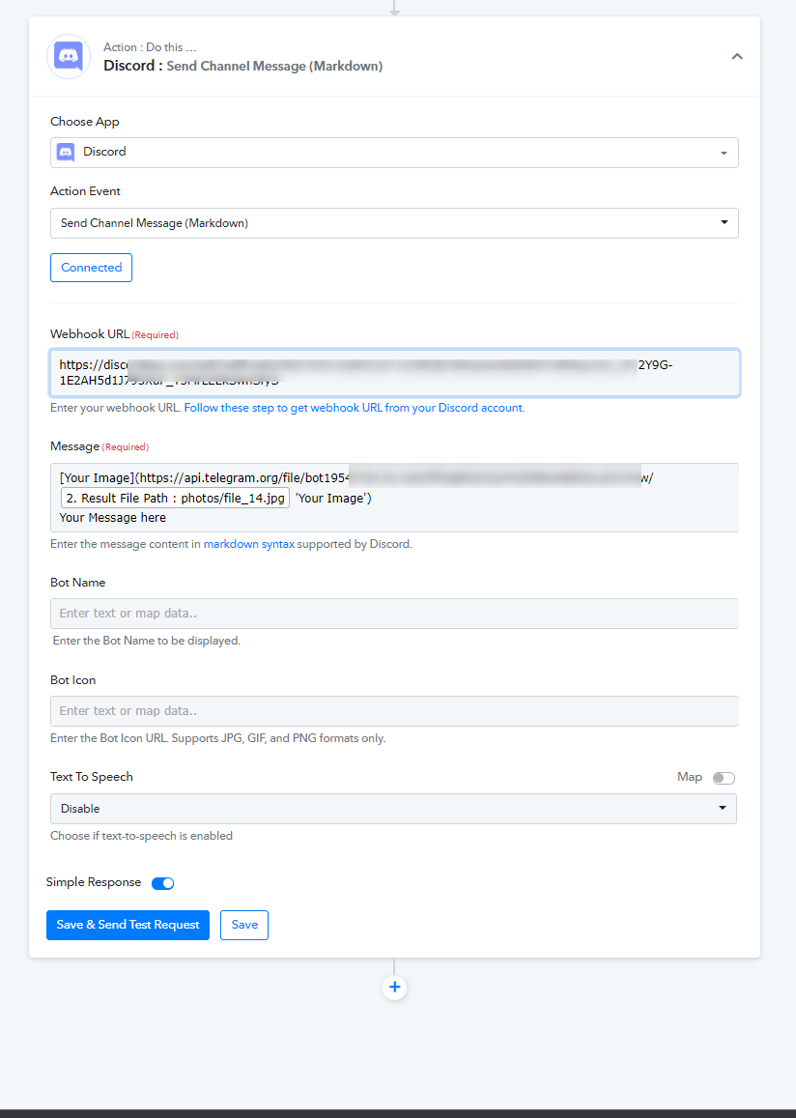The height and width of the screenshot is (1118, 796).
Task: Select the Result File Path mapped tag
Action: [175, 498]
